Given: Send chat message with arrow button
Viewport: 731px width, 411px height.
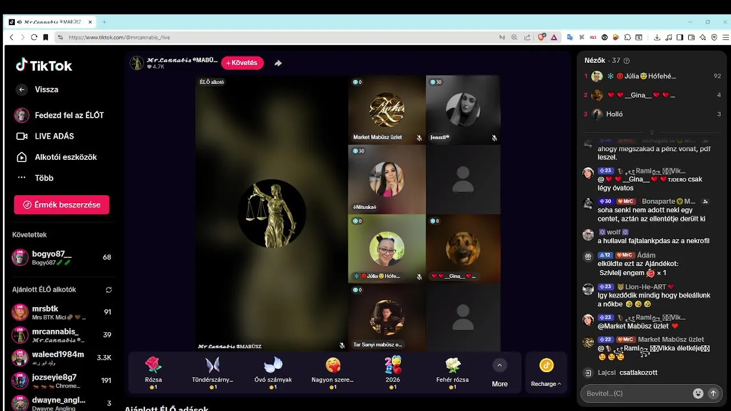Looking at the screenshot, I should click(x=713, y=393).
